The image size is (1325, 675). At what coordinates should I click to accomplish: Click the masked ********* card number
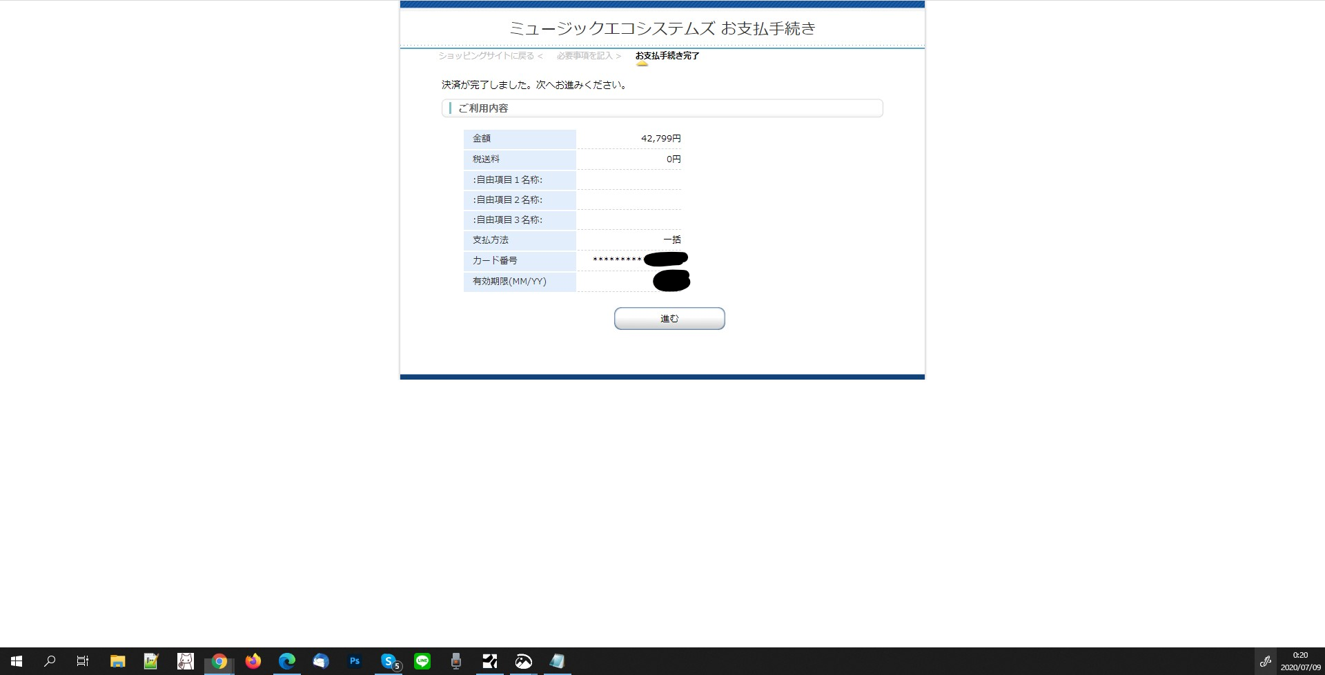coord(617,260)
